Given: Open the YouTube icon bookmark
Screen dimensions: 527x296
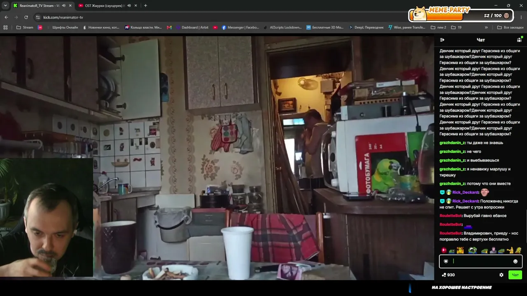Looking at the screenshot, I should coord(215,28).
